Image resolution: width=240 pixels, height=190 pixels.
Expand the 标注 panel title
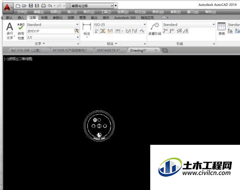click(x=112, y=44)
